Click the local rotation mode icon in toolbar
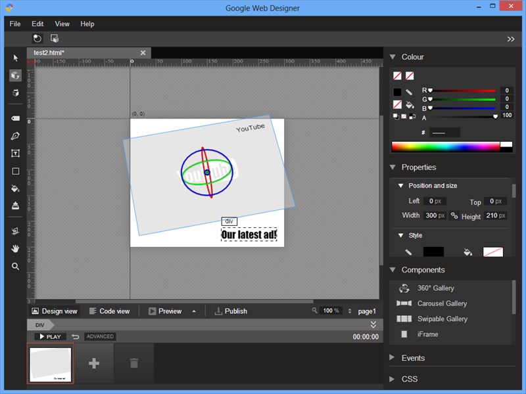Viewport: 526px width, 394px height. [37, 39]
